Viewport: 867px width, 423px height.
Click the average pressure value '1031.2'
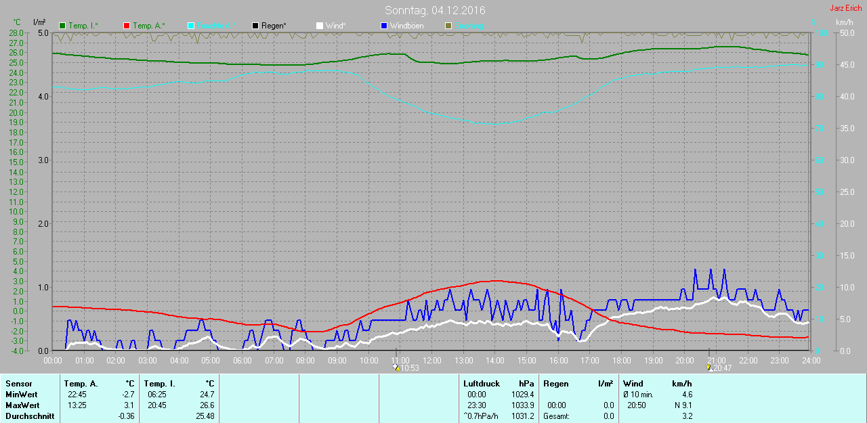point(522,416)
